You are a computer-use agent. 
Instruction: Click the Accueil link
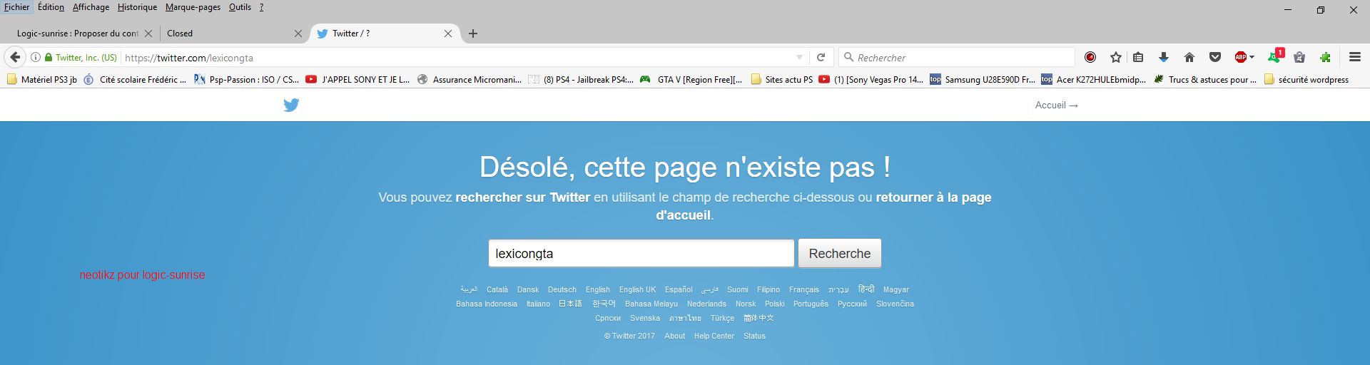pyautogui.click(x=1056, y=105)
